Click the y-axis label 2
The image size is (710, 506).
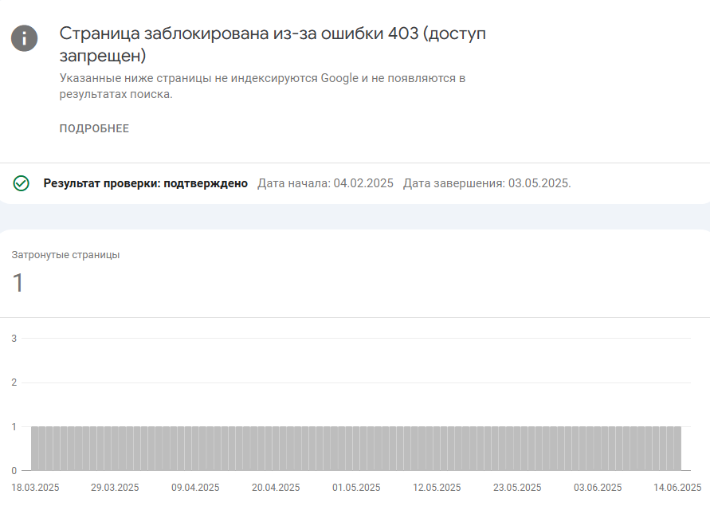point(14,382)
